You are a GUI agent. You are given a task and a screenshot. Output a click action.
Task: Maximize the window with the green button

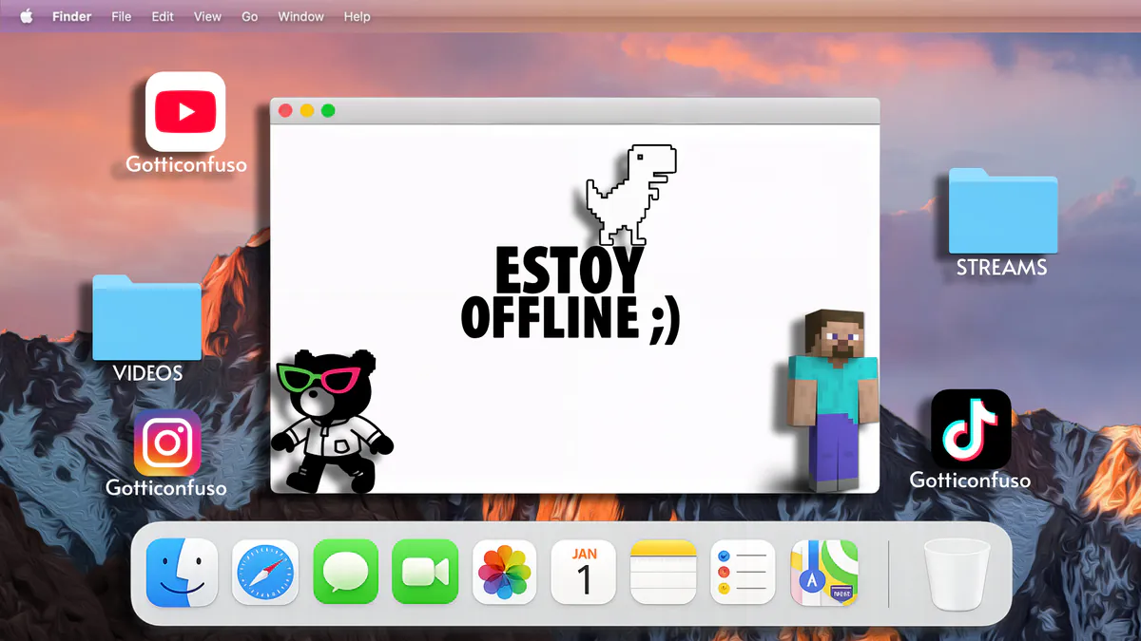point(328,111)
